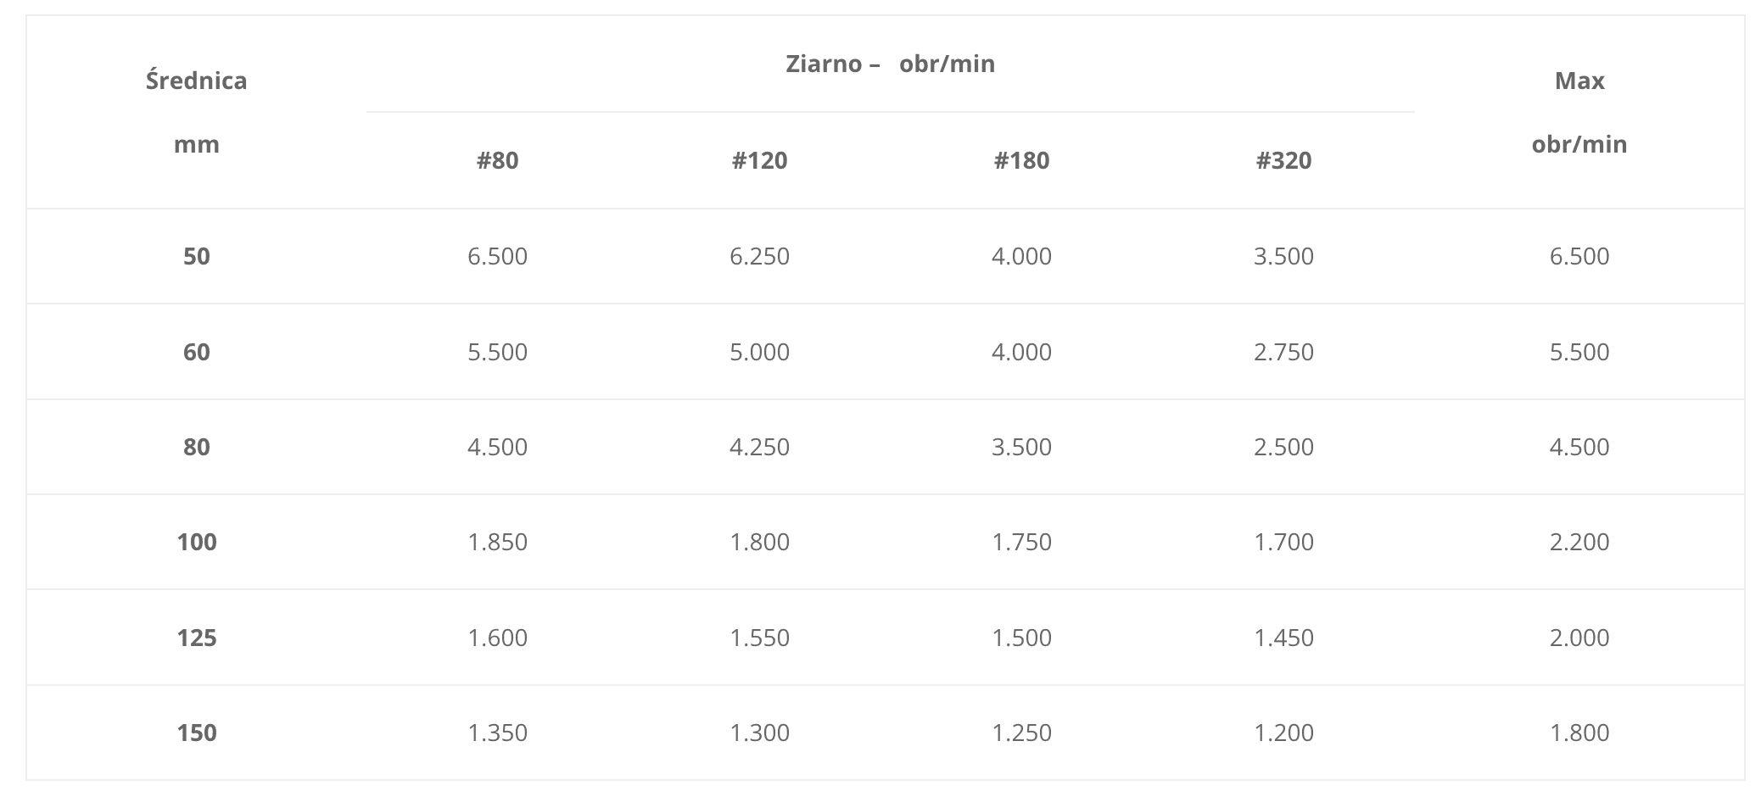Click the Średnica mm column header
1761x808 pixels.
196,112
